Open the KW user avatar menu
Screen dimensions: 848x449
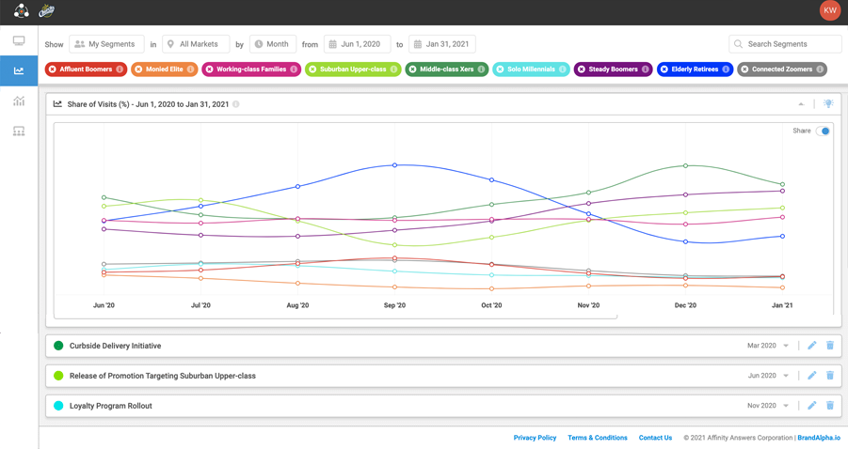click(829, 10)
